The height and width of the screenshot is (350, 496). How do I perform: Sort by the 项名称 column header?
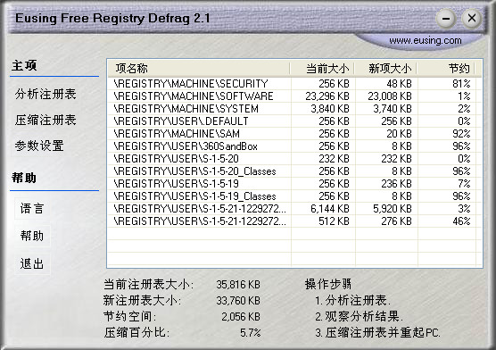point(199,69)
